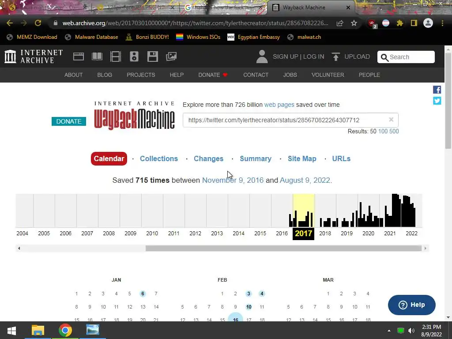Open Chrome profile avatar
Screen dimensions: 452x339
pyautogui.click(x=428, y=23)
